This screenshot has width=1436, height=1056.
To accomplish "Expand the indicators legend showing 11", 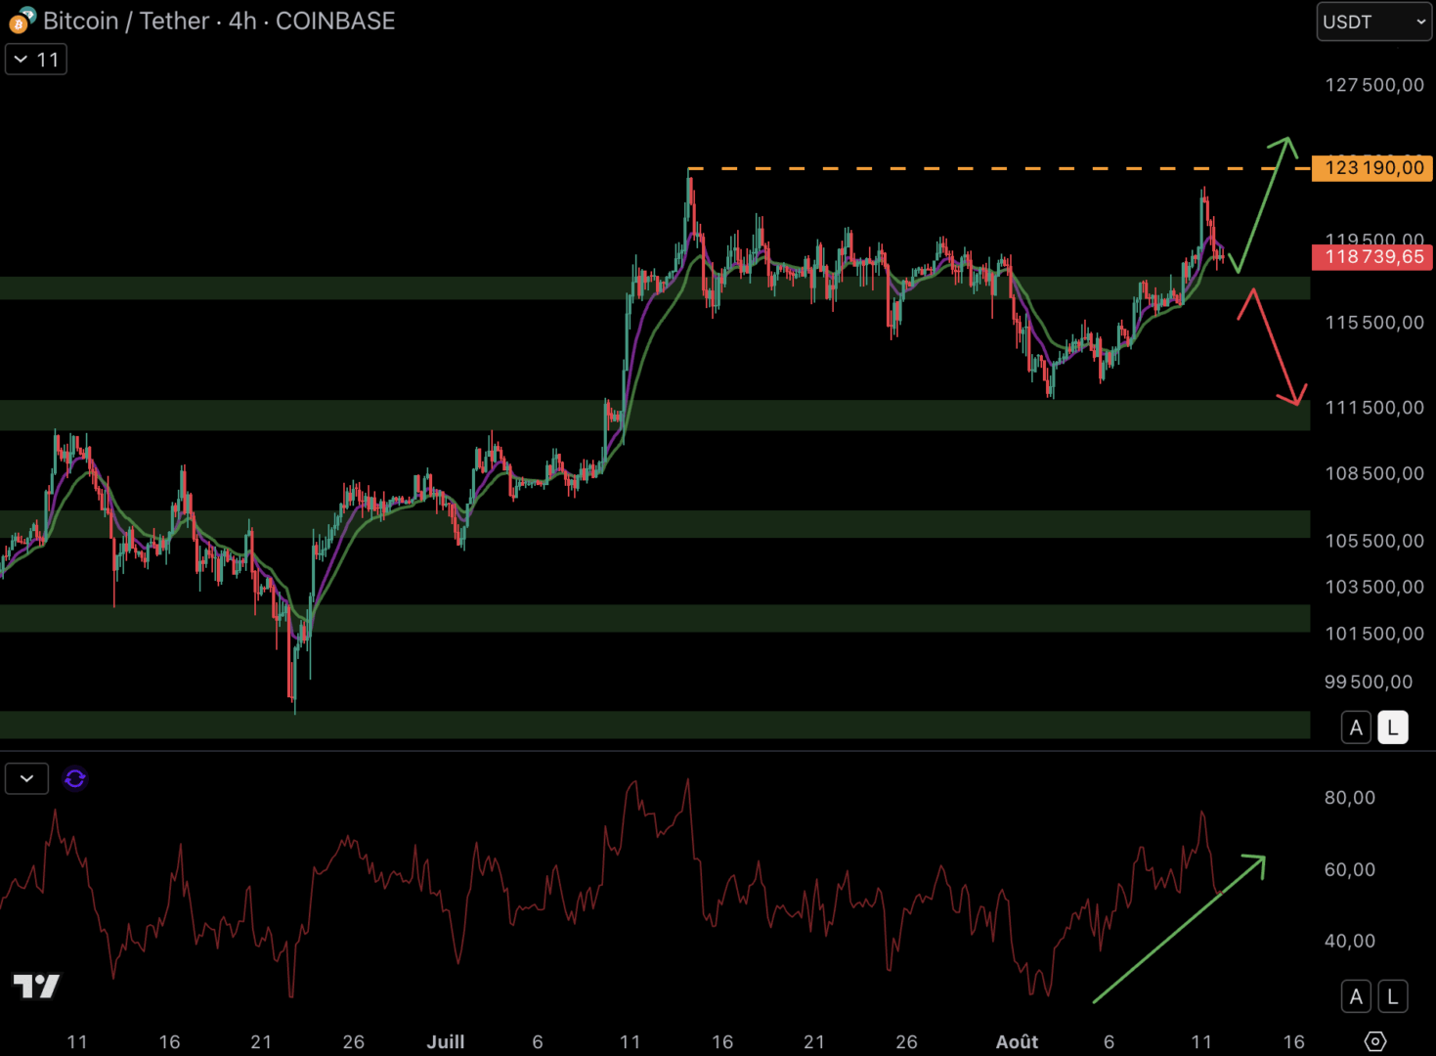I will coord(36,60).
